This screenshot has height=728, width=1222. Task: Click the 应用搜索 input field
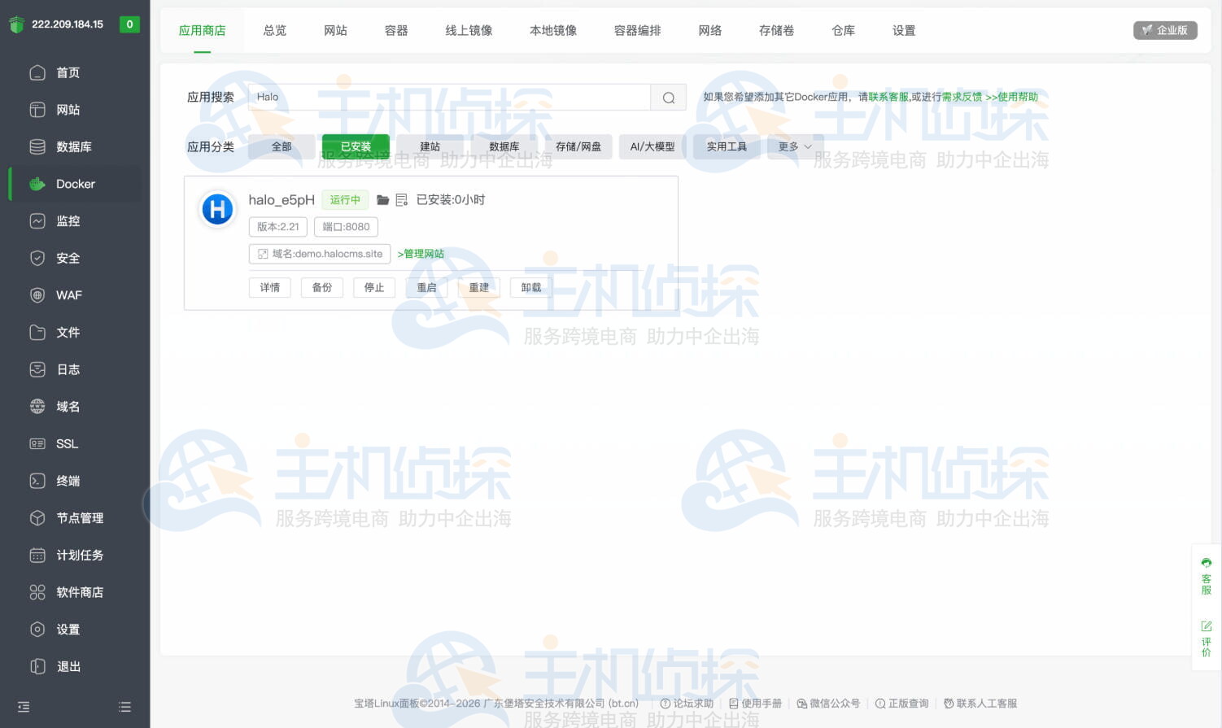coord(449,98)
